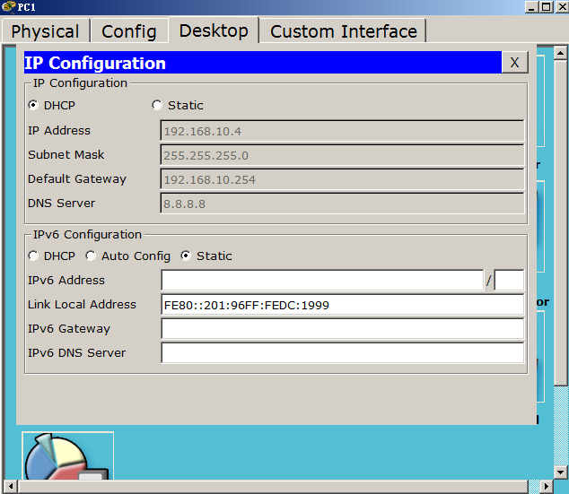
Task: Focus the IPv6 DNS Server field
Action: click(342, 353)
